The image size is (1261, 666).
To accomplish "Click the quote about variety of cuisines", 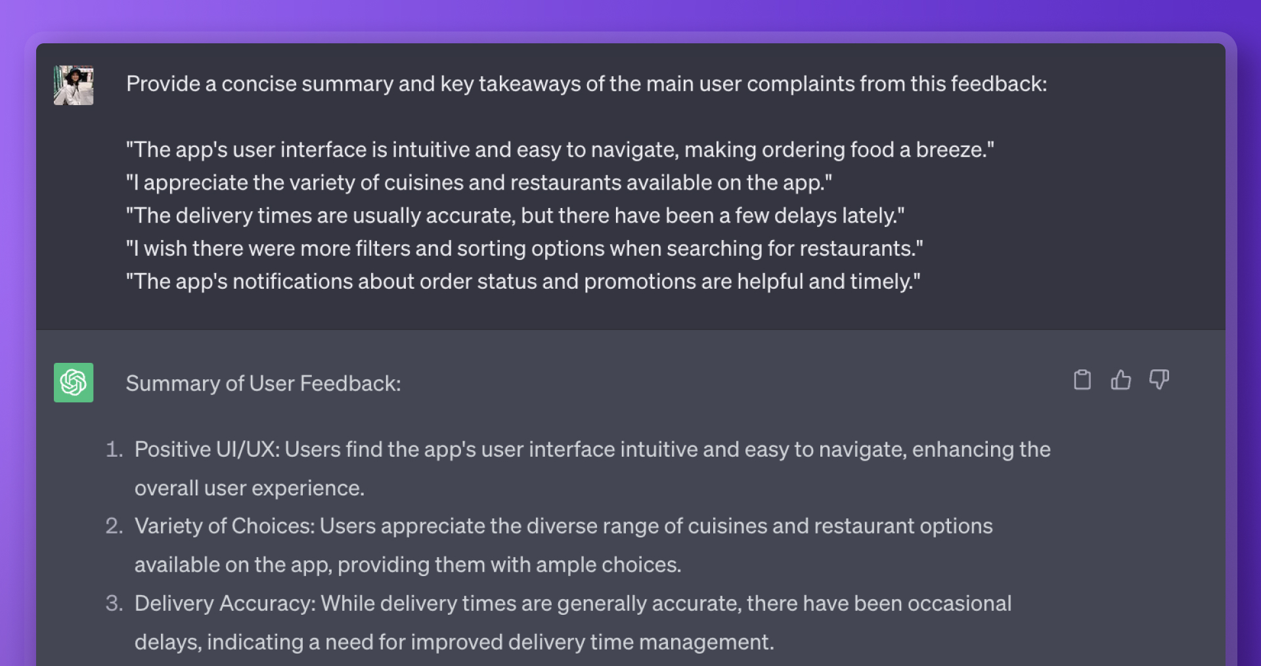I will (x=479, y=182).
